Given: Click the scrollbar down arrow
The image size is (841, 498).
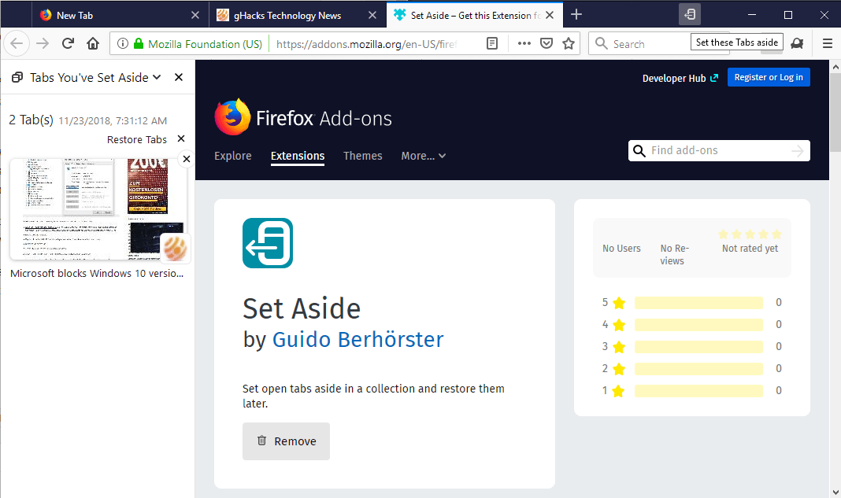Looking at the screenshot, I should coord(835,492).
